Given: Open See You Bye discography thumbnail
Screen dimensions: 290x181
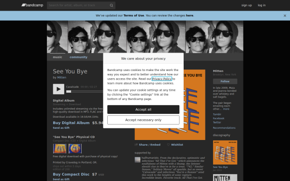Looking at the screenshot, I should pyautogui.click(x=225, y=153).
